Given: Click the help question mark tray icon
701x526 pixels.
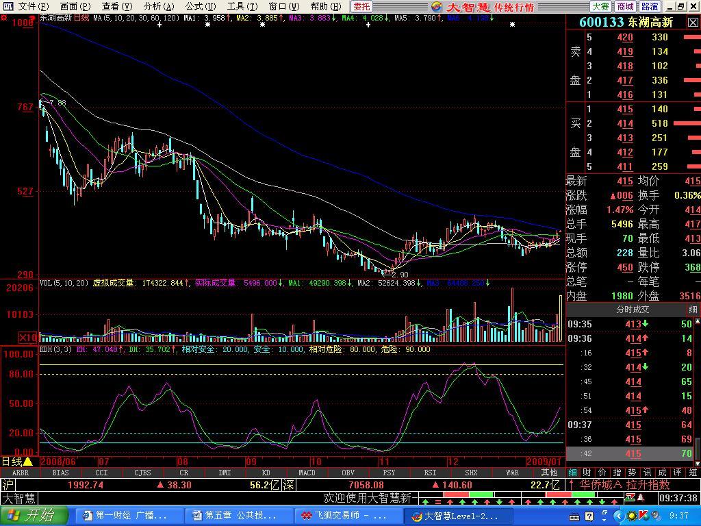Looking at the screenshot, I should coord(589,517).
